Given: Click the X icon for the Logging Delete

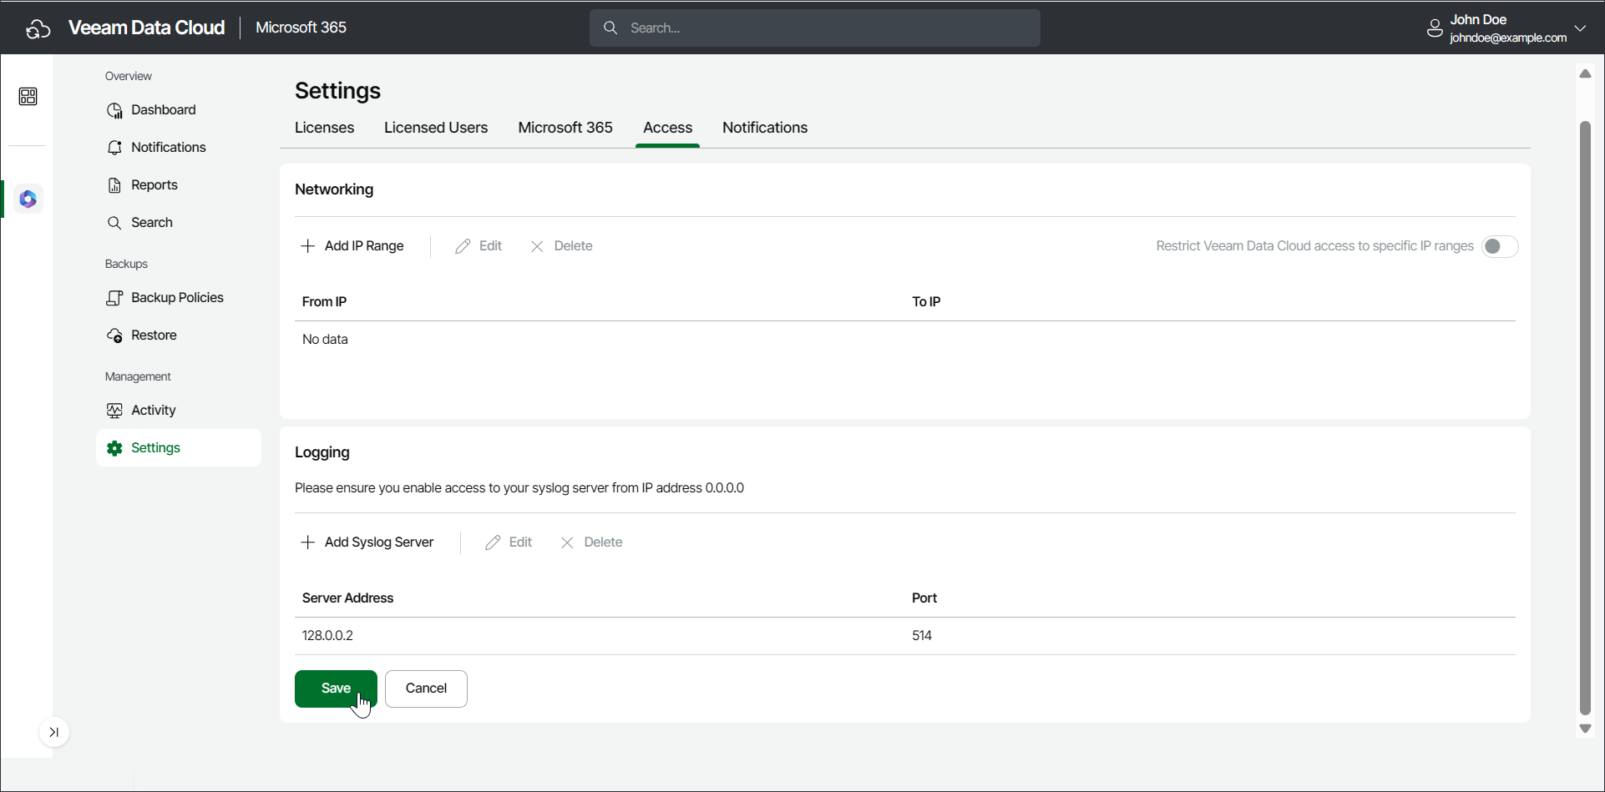Looking at the screenshot, I should tap(567, 542).
